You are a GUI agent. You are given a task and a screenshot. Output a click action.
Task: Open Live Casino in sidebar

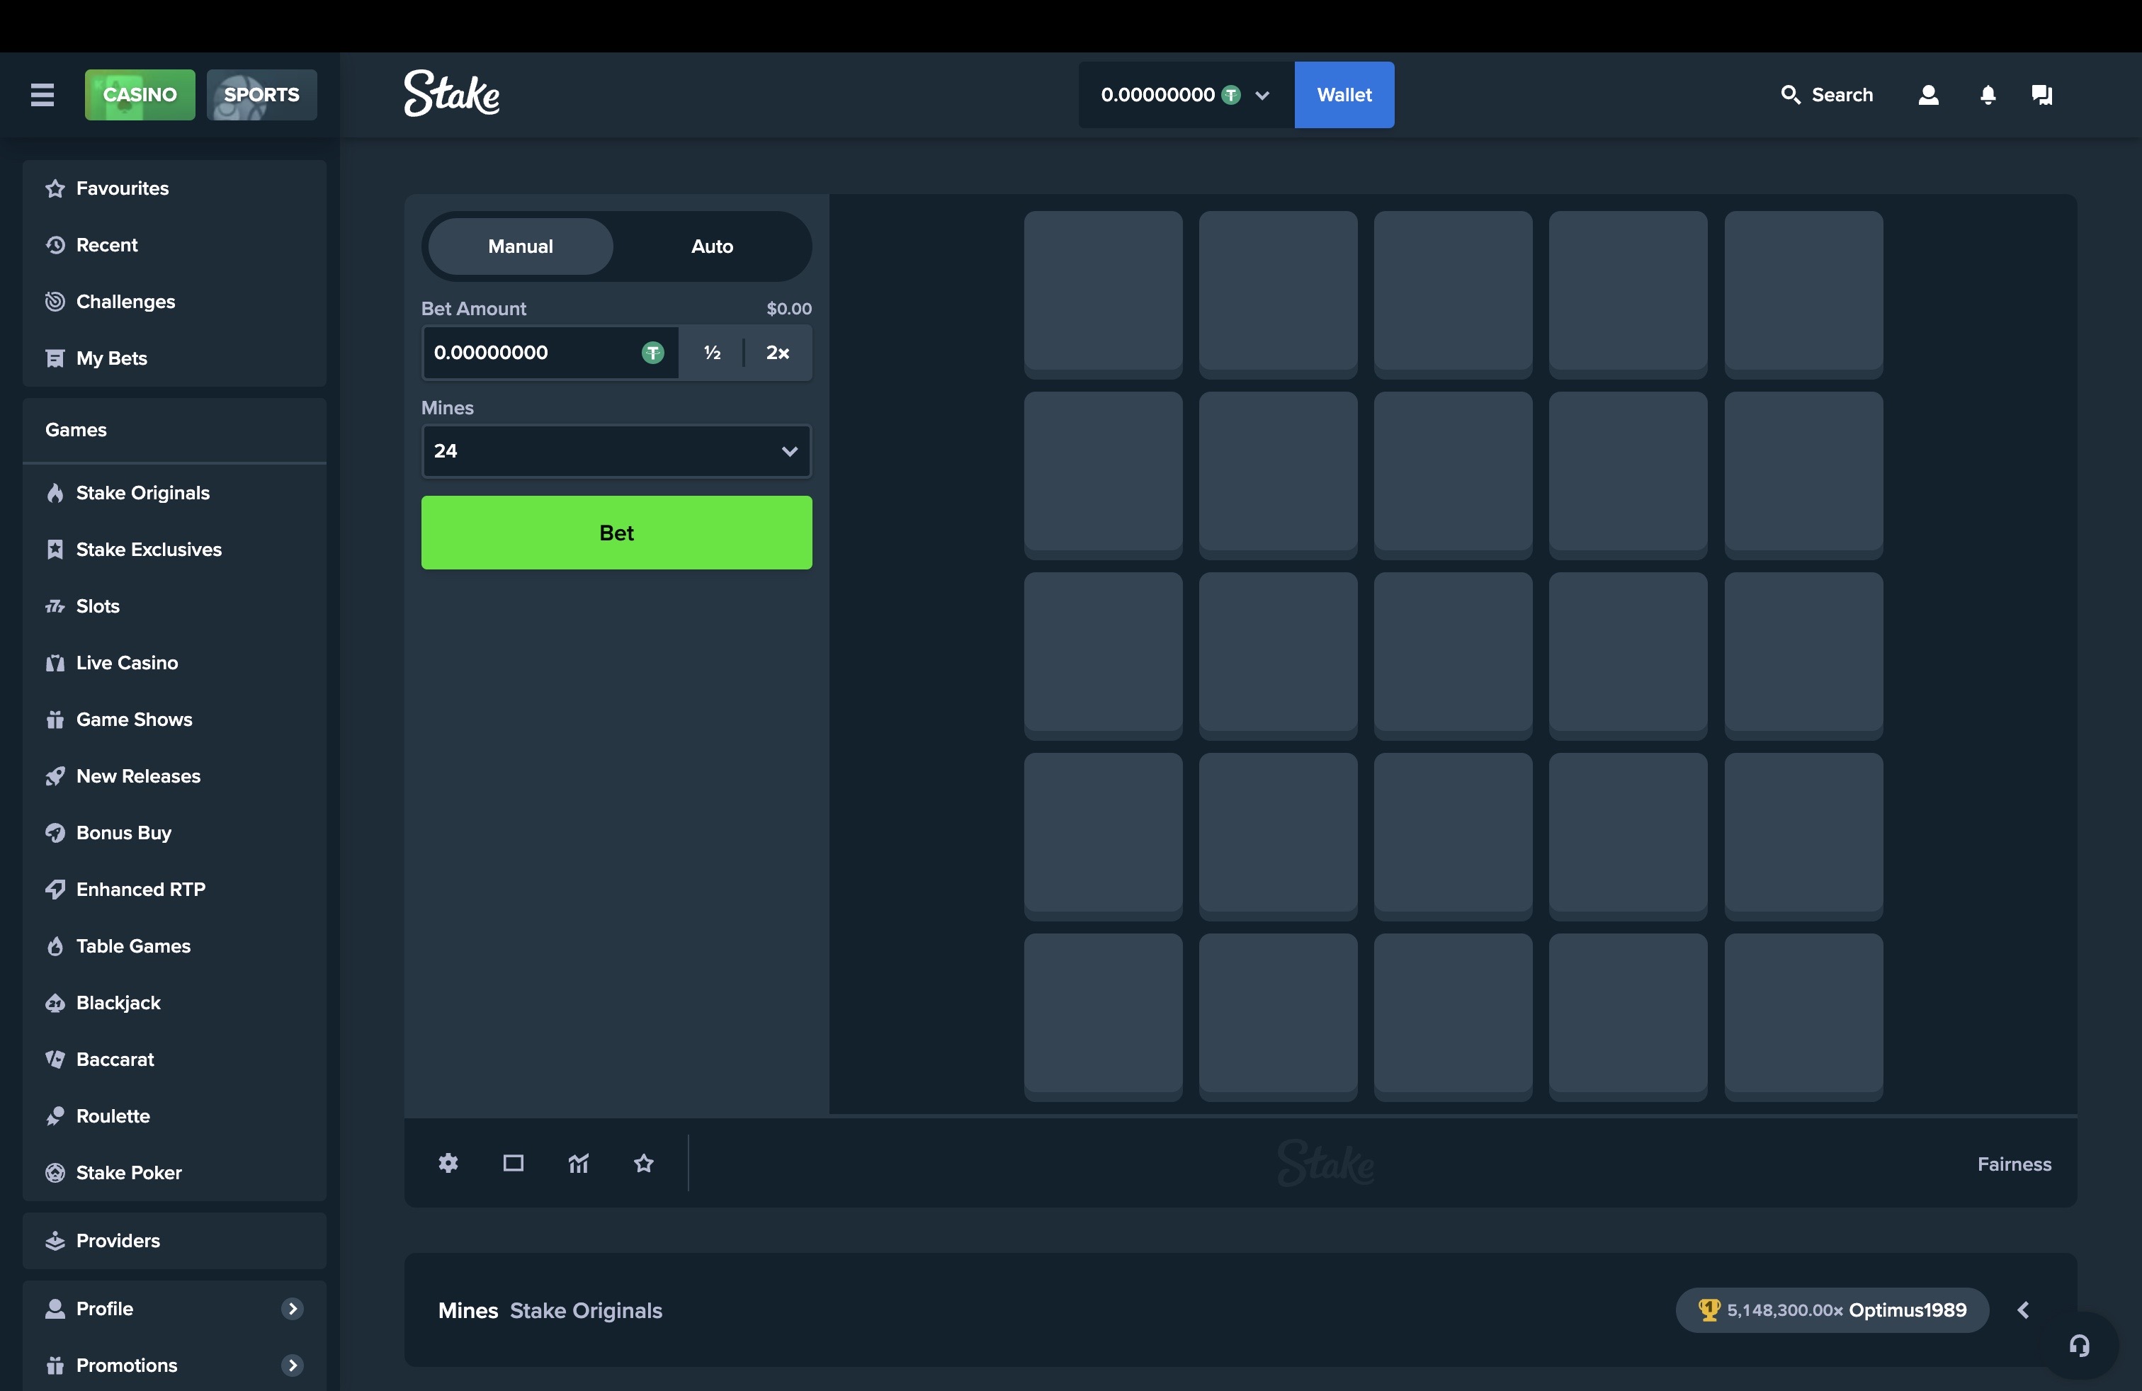coord(127,662)
